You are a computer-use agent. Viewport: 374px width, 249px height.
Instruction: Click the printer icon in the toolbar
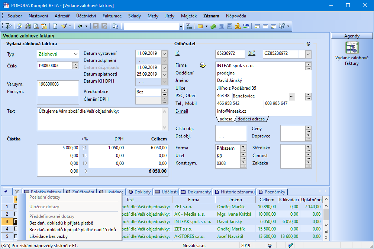click(x=28, y=26)
